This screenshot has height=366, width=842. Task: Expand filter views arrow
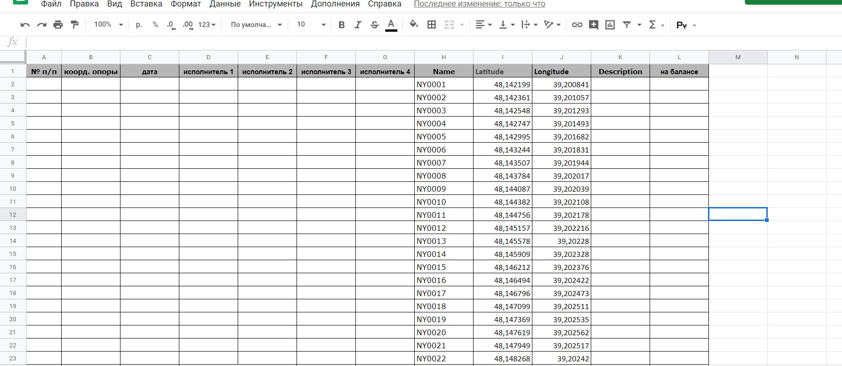[x=639, y=25]
